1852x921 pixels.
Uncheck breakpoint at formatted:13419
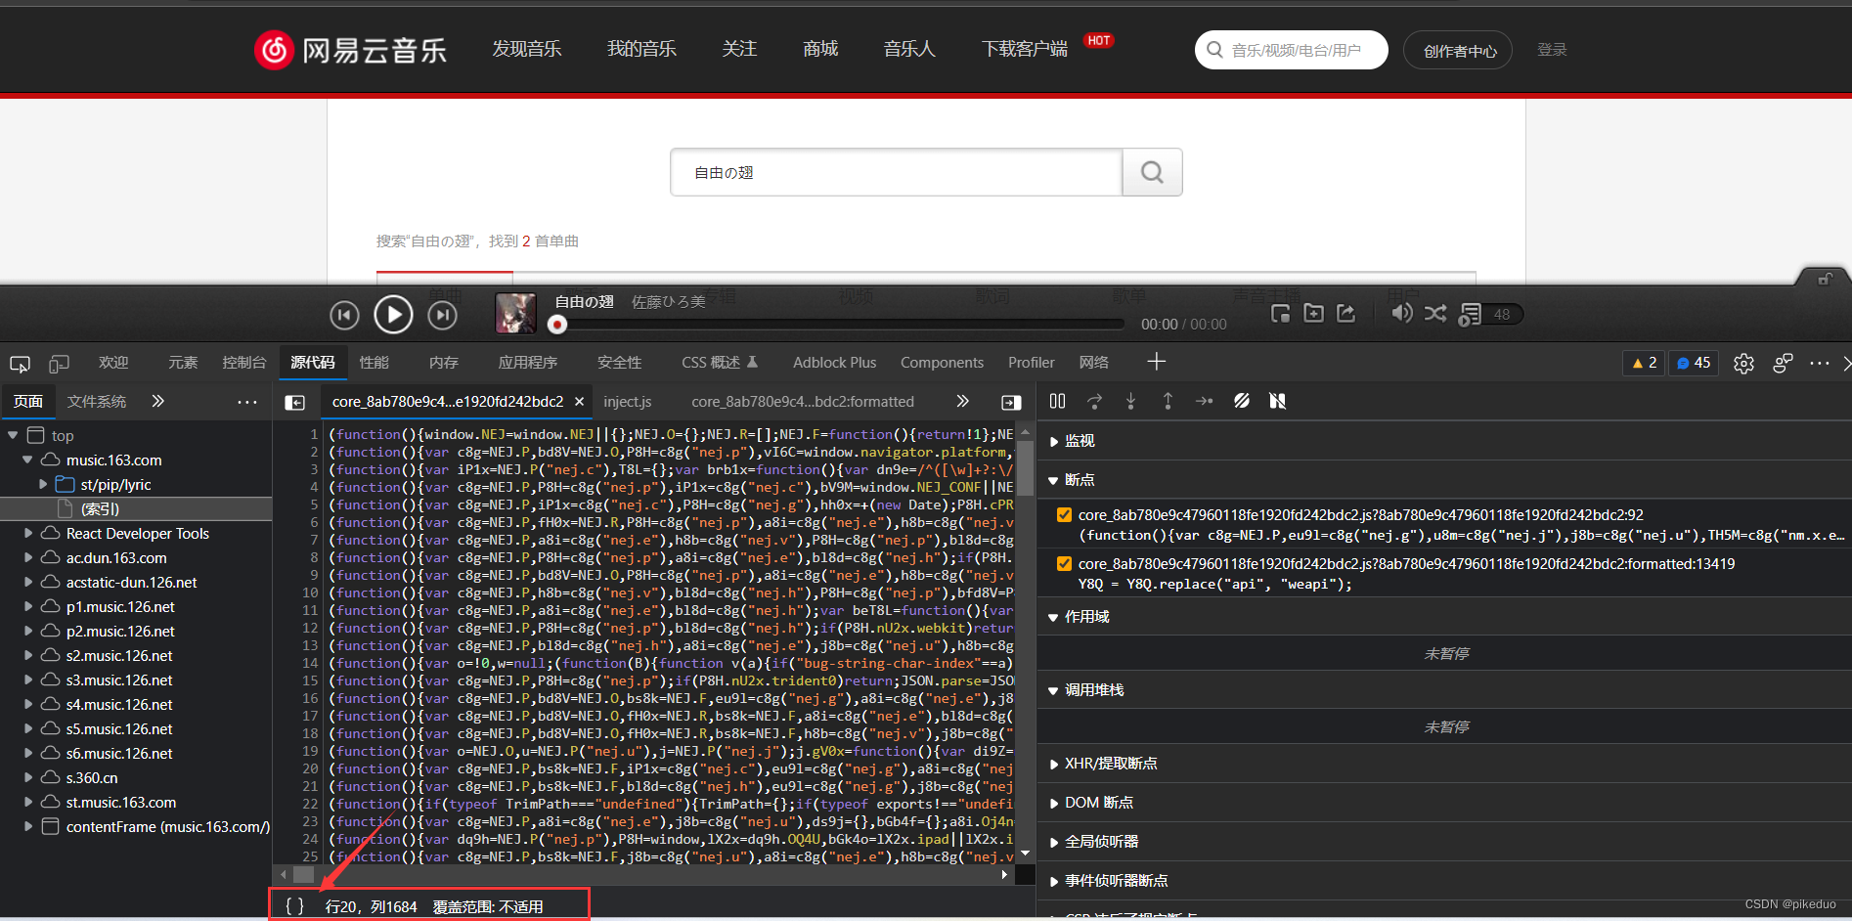tap(1064, 563)
